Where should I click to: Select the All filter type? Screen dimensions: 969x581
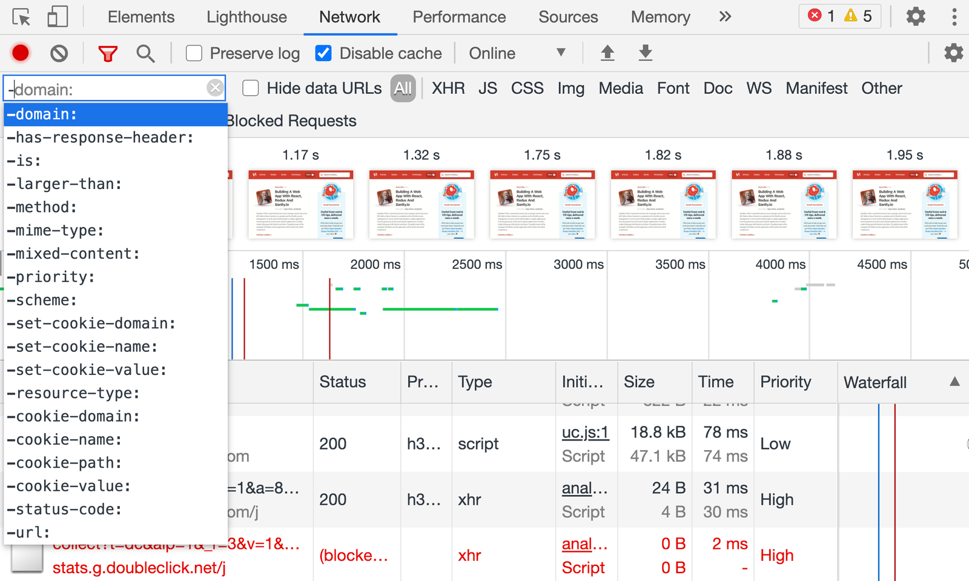pyautogui.click(x=403, y=88)
